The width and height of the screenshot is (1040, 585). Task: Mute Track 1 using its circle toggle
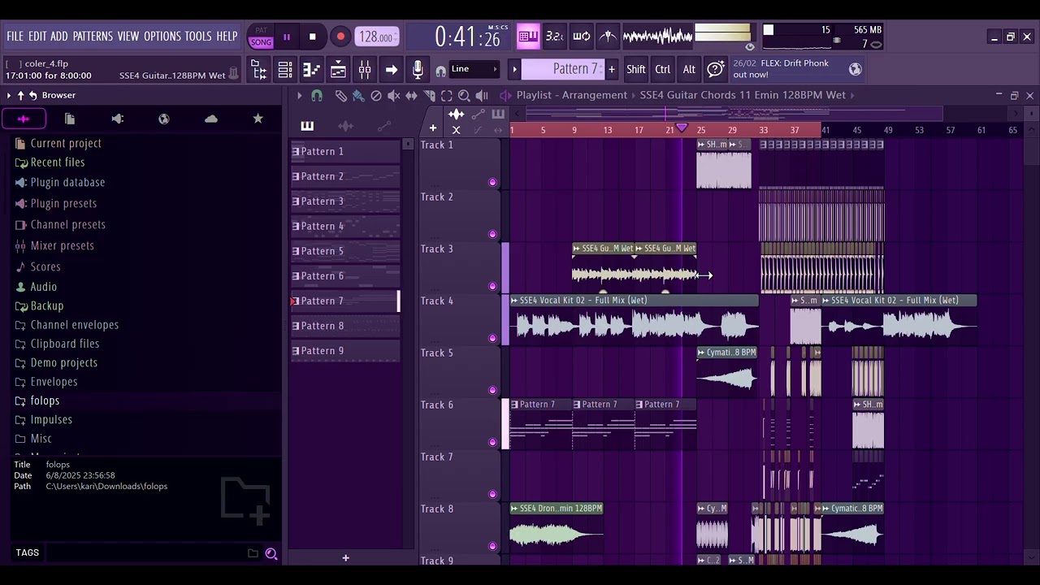coord(492,182)
